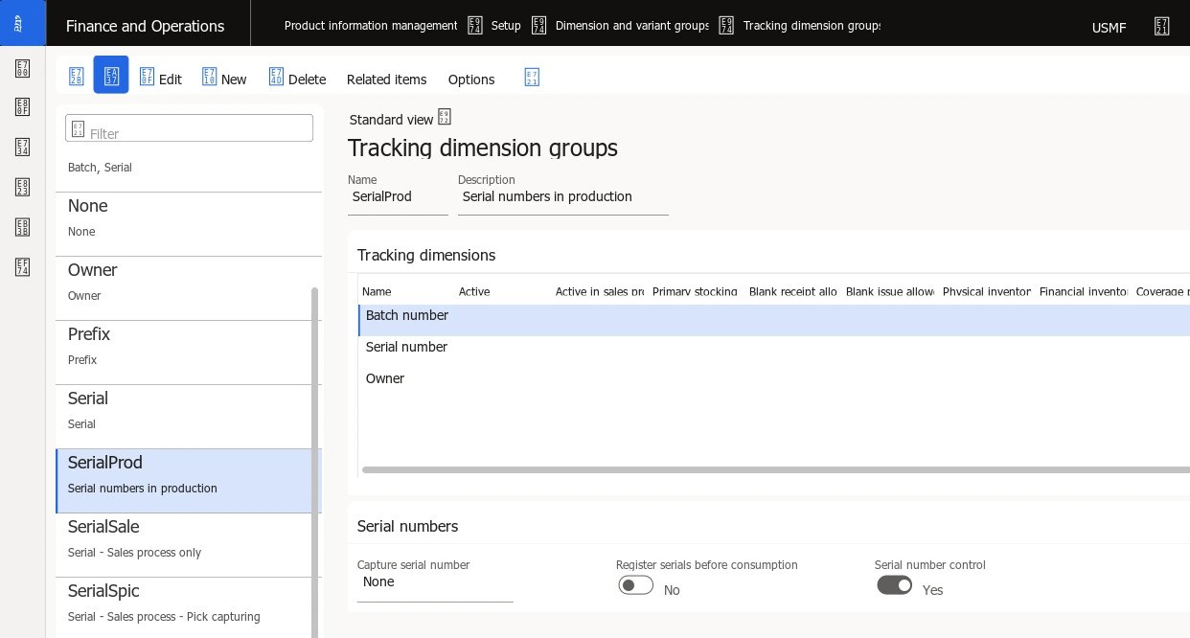Select the Owner row in grid
Screen dimensions: 1190x638
point(774,383)
